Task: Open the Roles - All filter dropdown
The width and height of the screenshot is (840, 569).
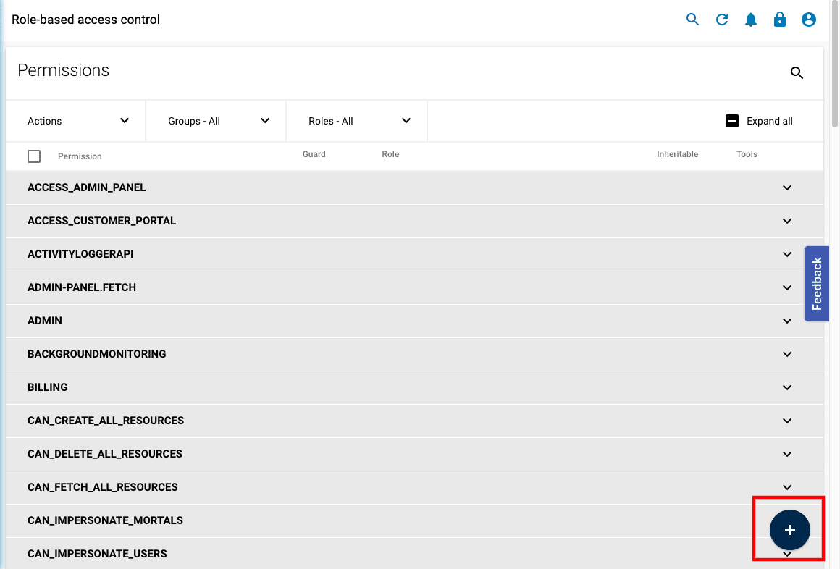Action: click(x=356, y=121)
